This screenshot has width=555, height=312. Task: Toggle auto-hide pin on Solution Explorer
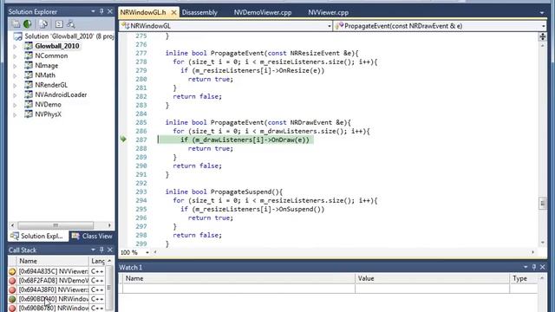coord(101,11)
